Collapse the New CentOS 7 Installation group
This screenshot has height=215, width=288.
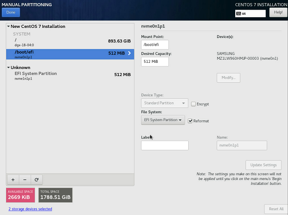pos(8,27)
